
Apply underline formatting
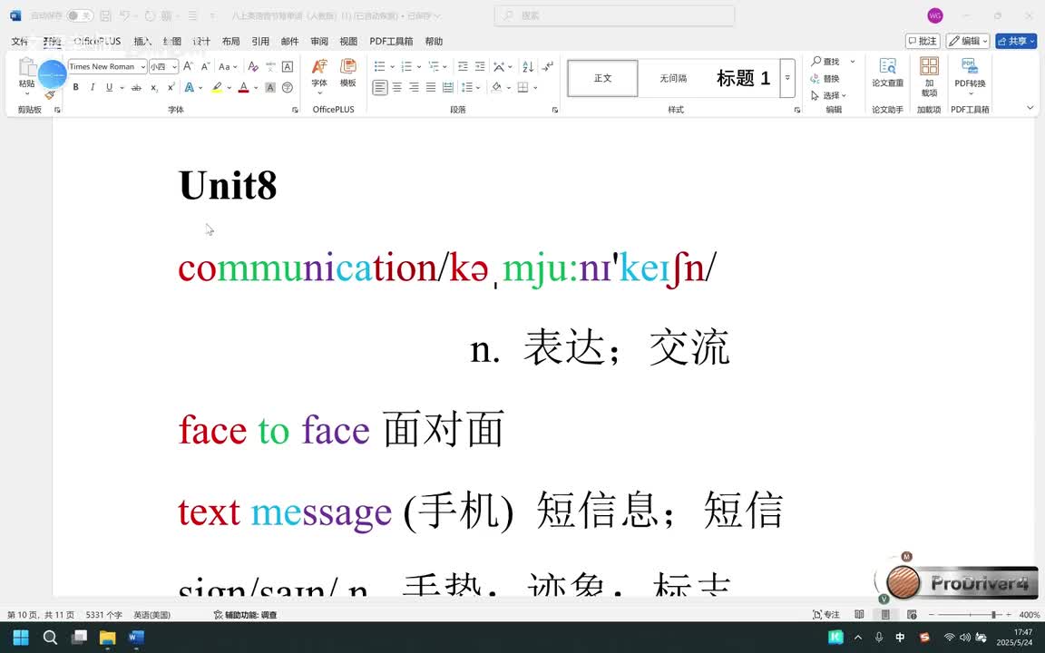(109, 87)
